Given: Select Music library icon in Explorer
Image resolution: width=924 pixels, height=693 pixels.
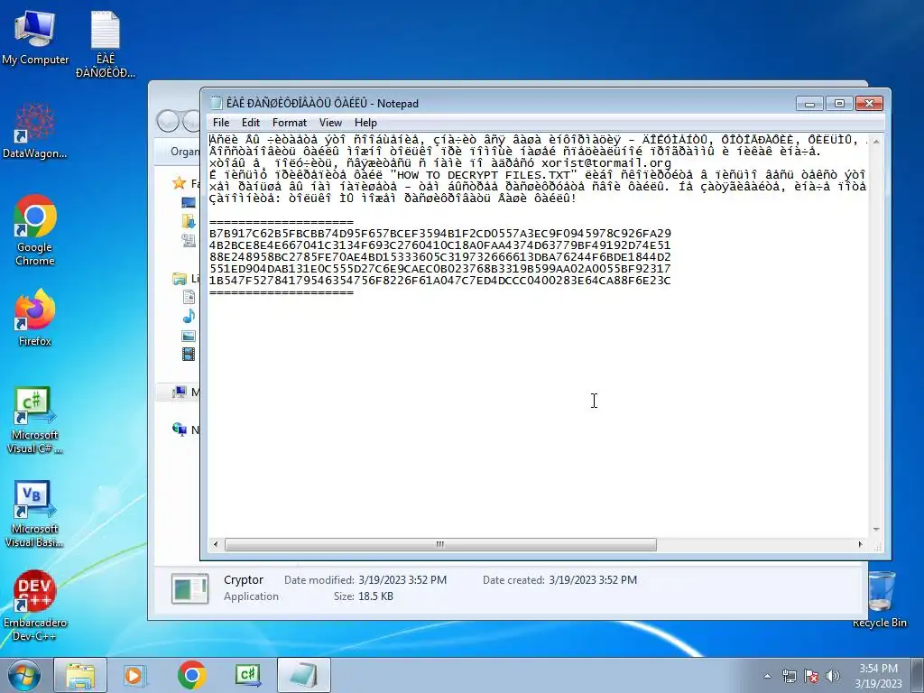Looking at the screenshot, I should point(189,317).
